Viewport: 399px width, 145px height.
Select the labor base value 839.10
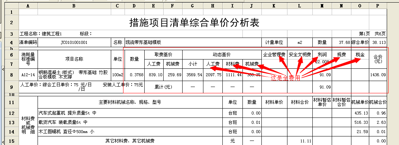(x=154, y=75)
